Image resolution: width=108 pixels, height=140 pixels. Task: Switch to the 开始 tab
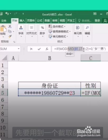(x=15, y=21)
